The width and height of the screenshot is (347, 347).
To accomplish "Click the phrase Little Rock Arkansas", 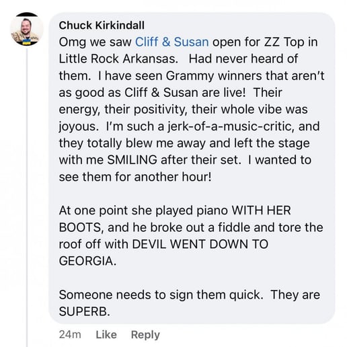I will [x=118, y=59].
